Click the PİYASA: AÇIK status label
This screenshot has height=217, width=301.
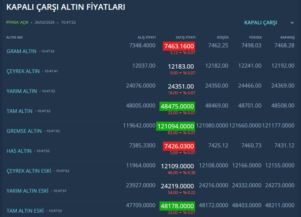click(17, 23)
